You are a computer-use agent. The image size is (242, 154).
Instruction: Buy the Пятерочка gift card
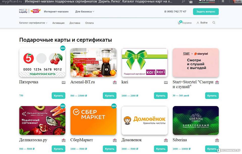pos(58,95)
